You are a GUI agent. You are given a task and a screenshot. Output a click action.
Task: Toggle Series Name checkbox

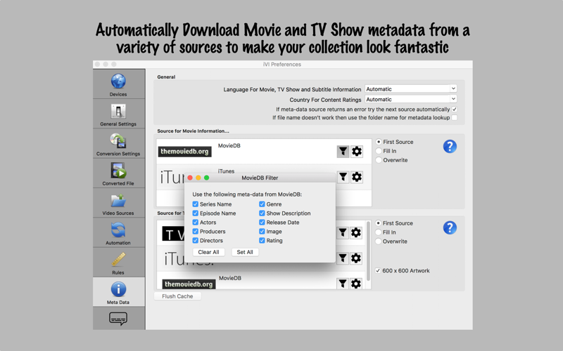196,204
